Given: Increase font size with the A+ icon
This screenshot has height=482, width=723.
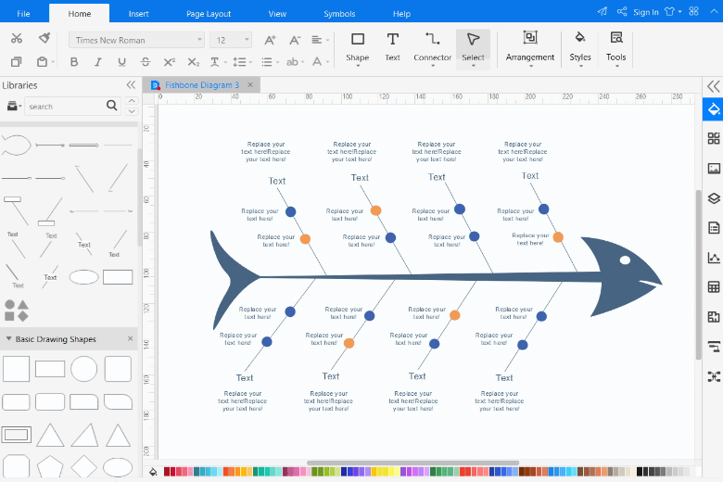Looking at the screenshot, I should 271,40.
